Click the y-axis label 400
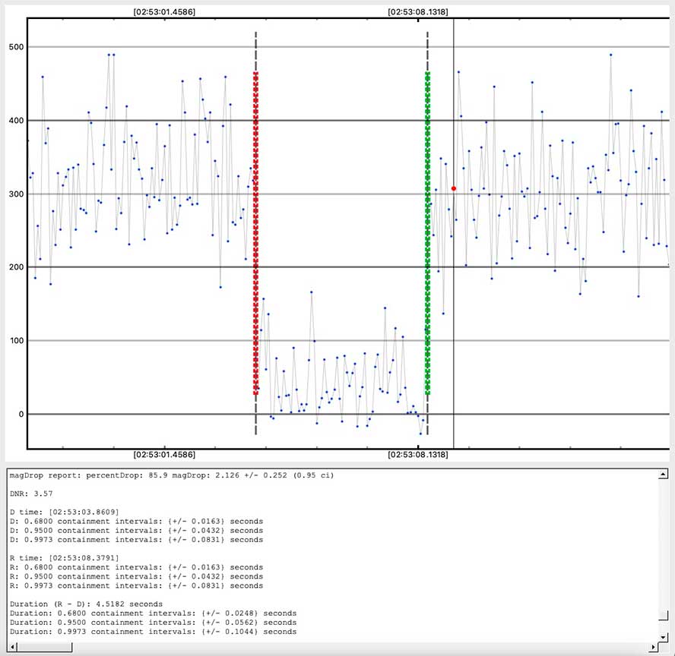Screen dimensions: 675x656 (17, 121)
